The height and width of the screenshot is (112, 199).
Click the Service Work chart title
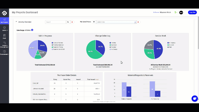pos(161,36)
